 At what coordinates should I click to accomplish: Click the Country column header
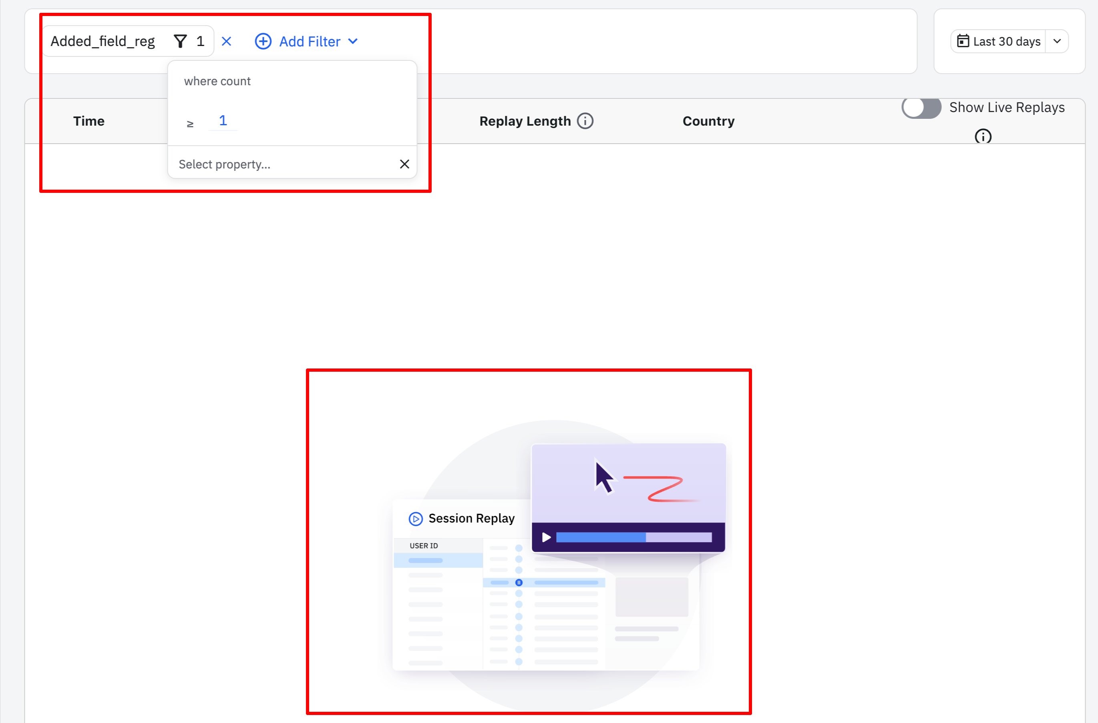(x=708, y=121)
